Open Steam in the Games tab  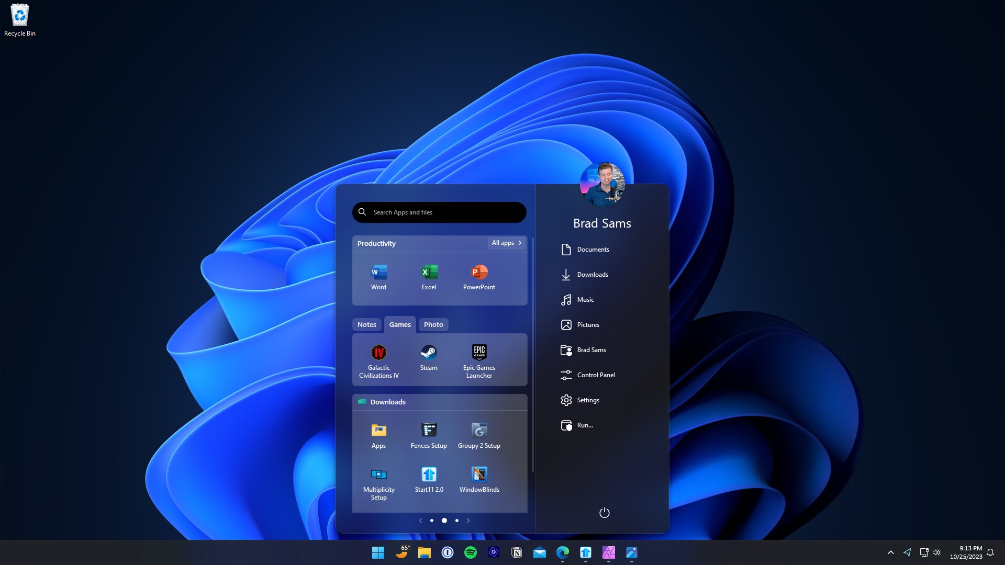[x=429, y=358]
